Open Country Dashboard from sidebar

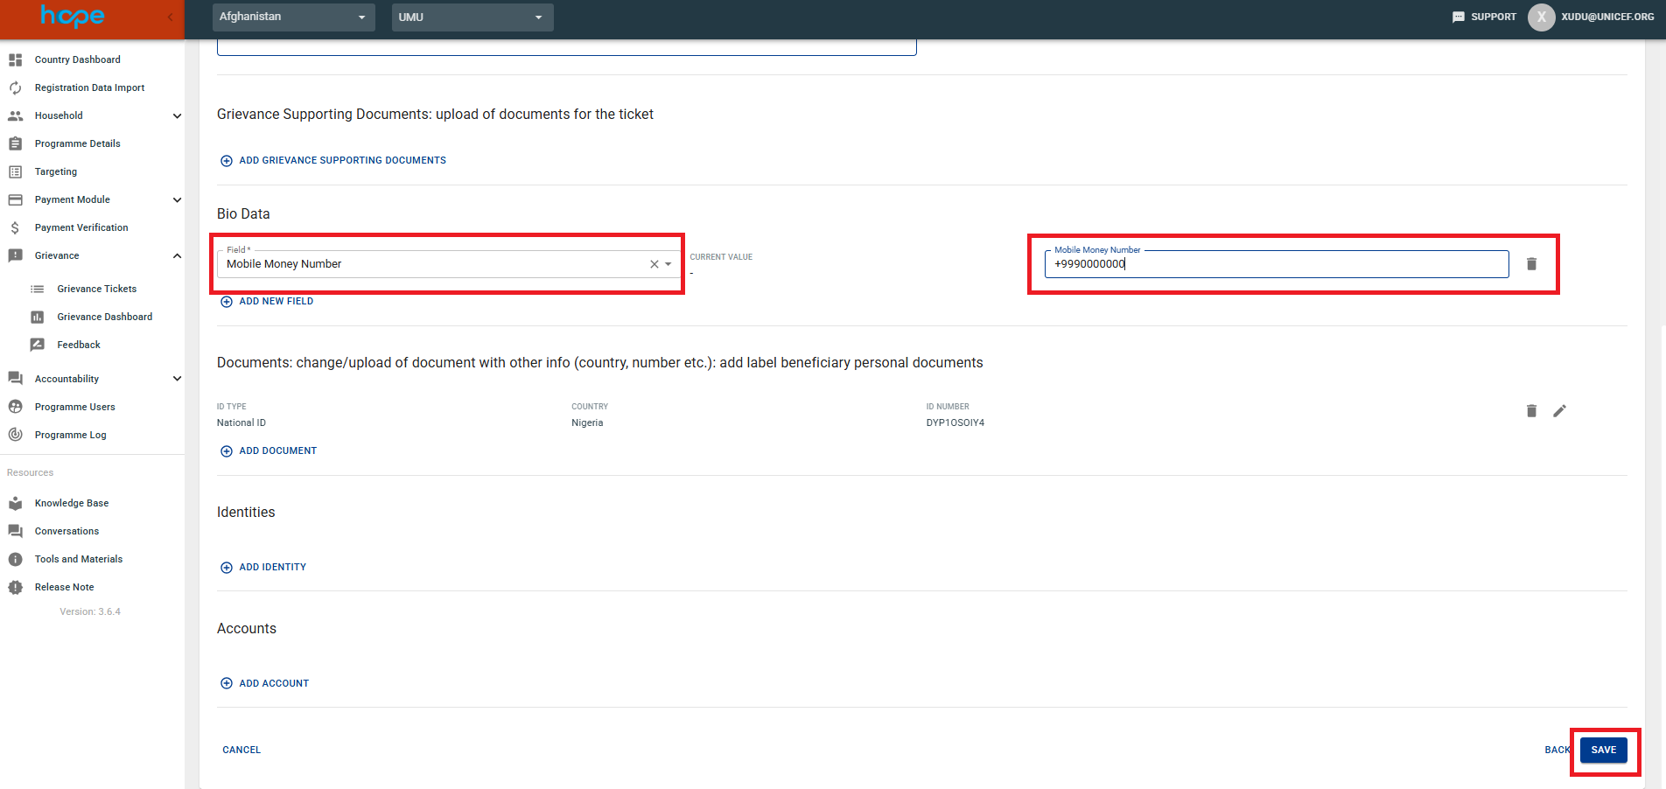click(x=77, y=59)
